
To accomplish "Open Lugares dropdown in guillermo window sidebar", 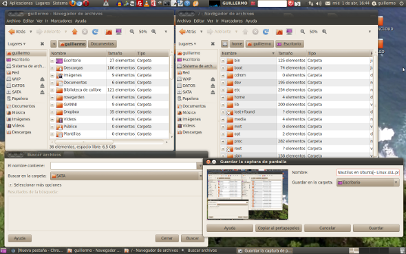I will pyautogui.click(x=17, y=44).
